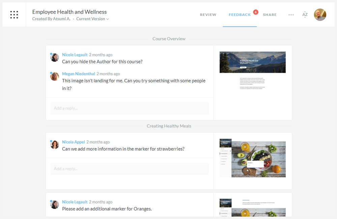Switch to the Review tab
The height and width of the screenshot is (219, 337).
(x=208, y=15)
